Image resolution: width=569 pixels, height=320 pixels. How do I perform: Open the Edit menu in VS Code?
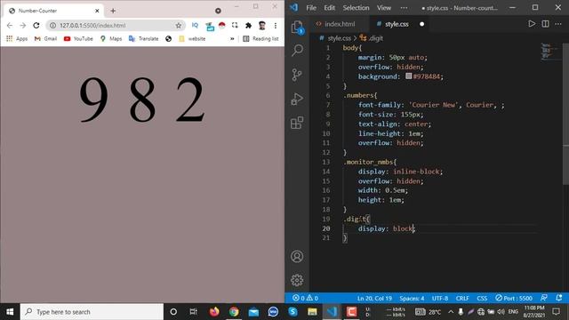tap(329, 8)
